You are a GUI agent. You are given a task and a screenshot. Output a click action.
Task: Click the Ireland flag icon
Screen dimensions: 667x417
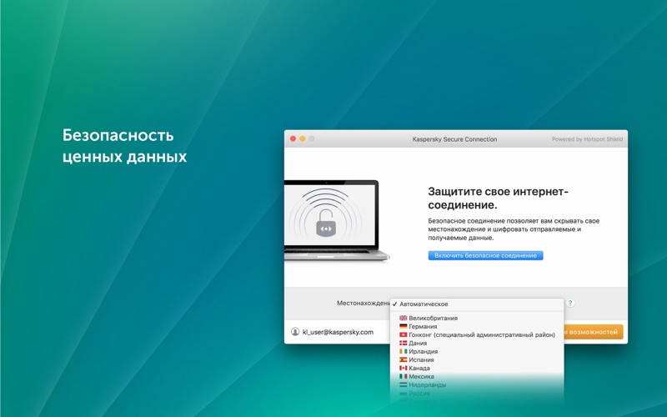(x=404, y=351)
